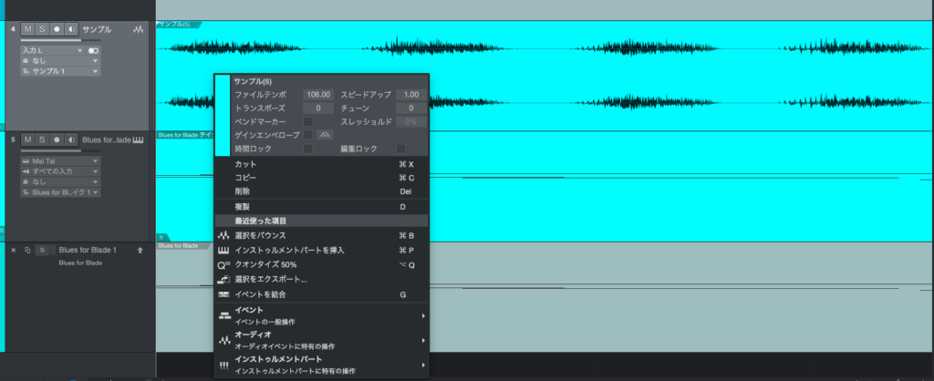The width and height of the screenshot is (934, 381).
Task: Click the gain envelope curve icon
Action: (x=326, y=134)
